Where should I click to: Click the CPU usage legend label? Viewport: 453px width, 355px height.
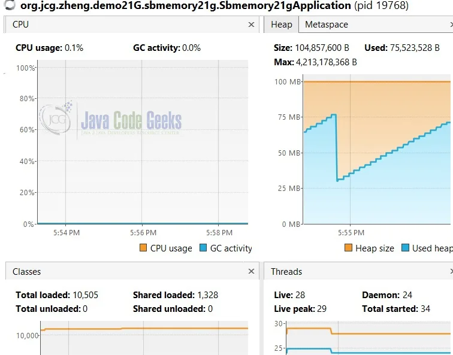click(171, 248)
